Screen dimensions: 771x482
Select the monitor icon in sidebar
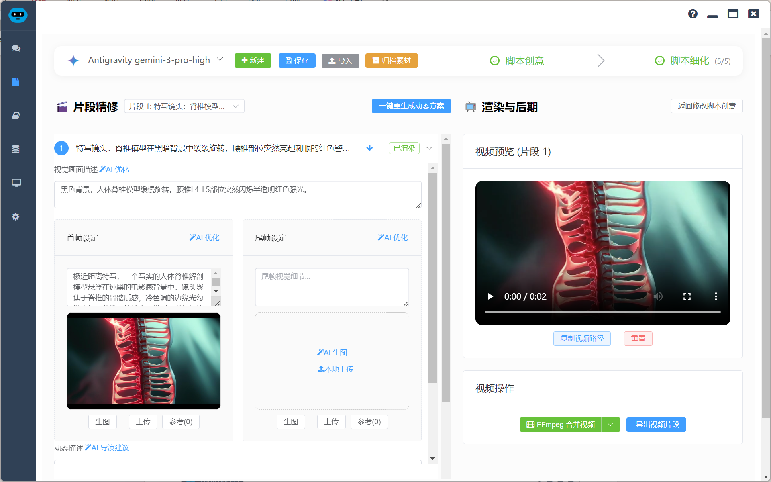point(16,183)
